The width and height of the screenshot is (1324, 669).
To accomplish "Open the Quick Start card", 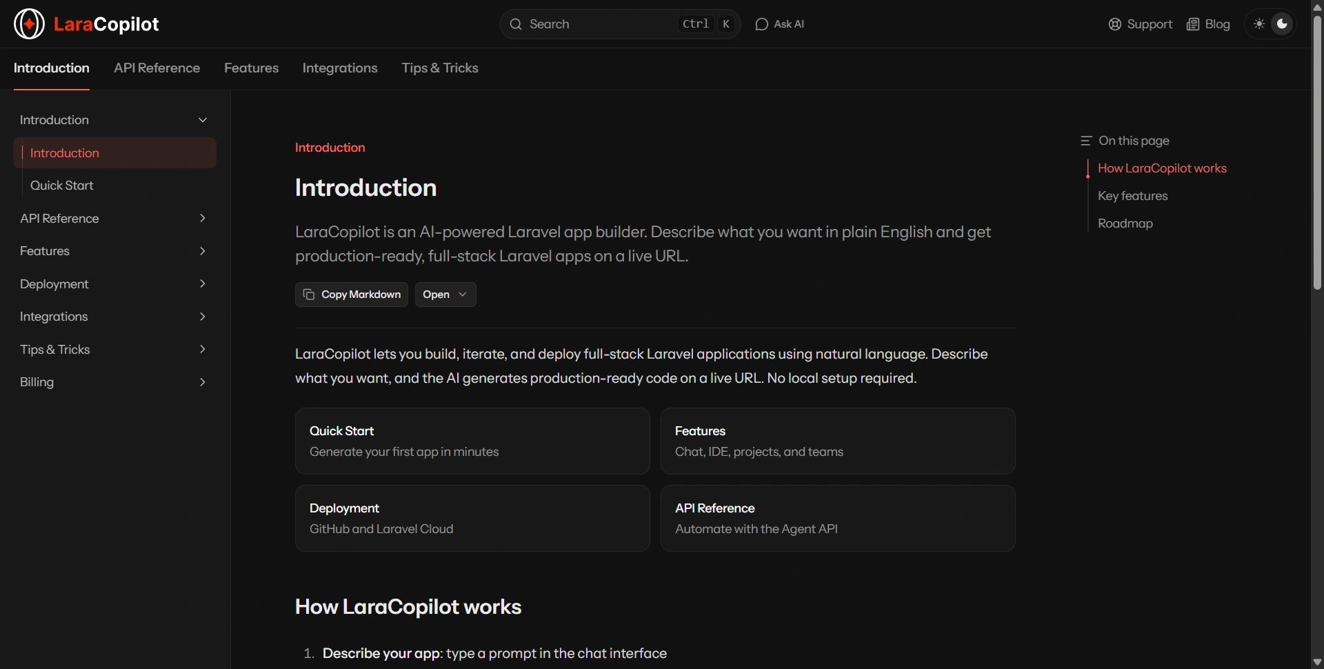I will pyautogui.click(x=472, y=441).
